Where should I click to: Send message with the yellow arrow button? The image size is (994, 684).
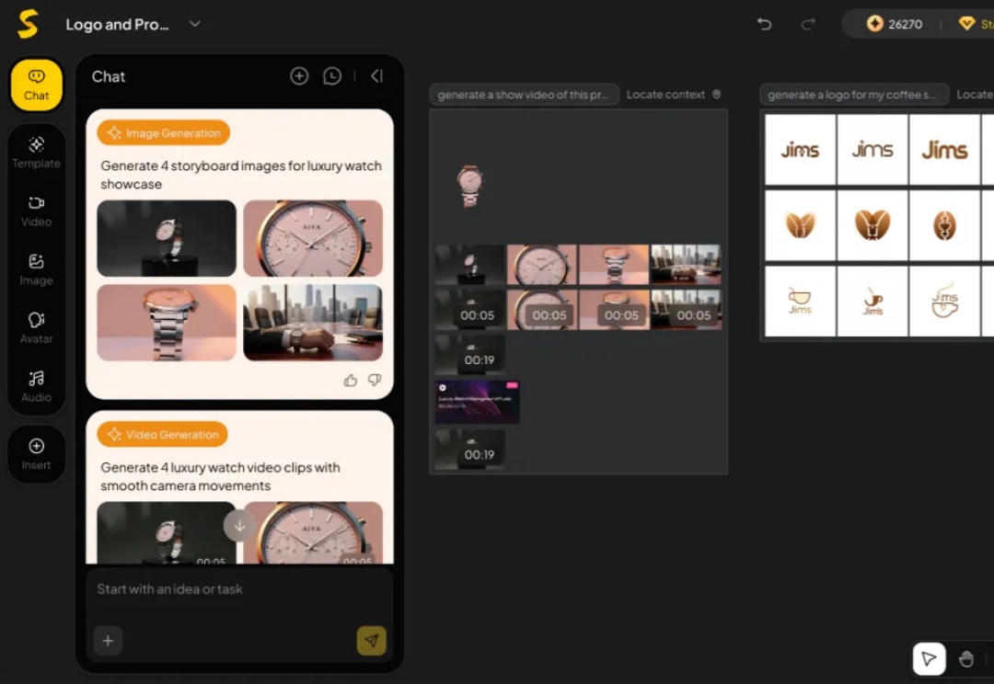(x=371, y=641)
